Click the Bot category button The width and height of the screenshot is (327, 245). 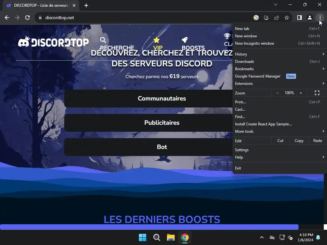click(x=148, y=147)
